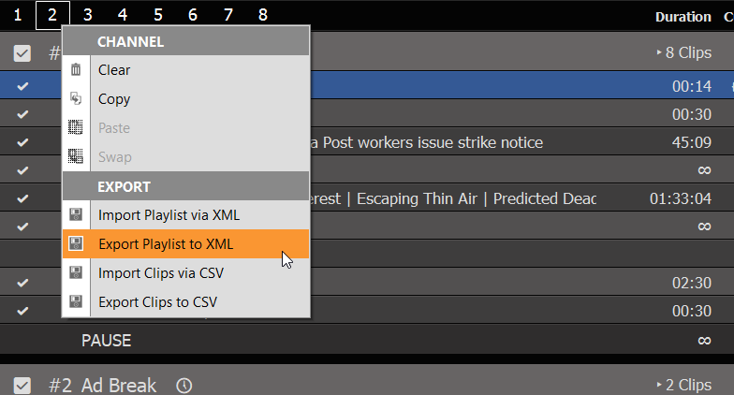Click the PAUSE row in the playlist
This screenshot has height=395, width=734.
pyautogui.click(x=367, y=340)
